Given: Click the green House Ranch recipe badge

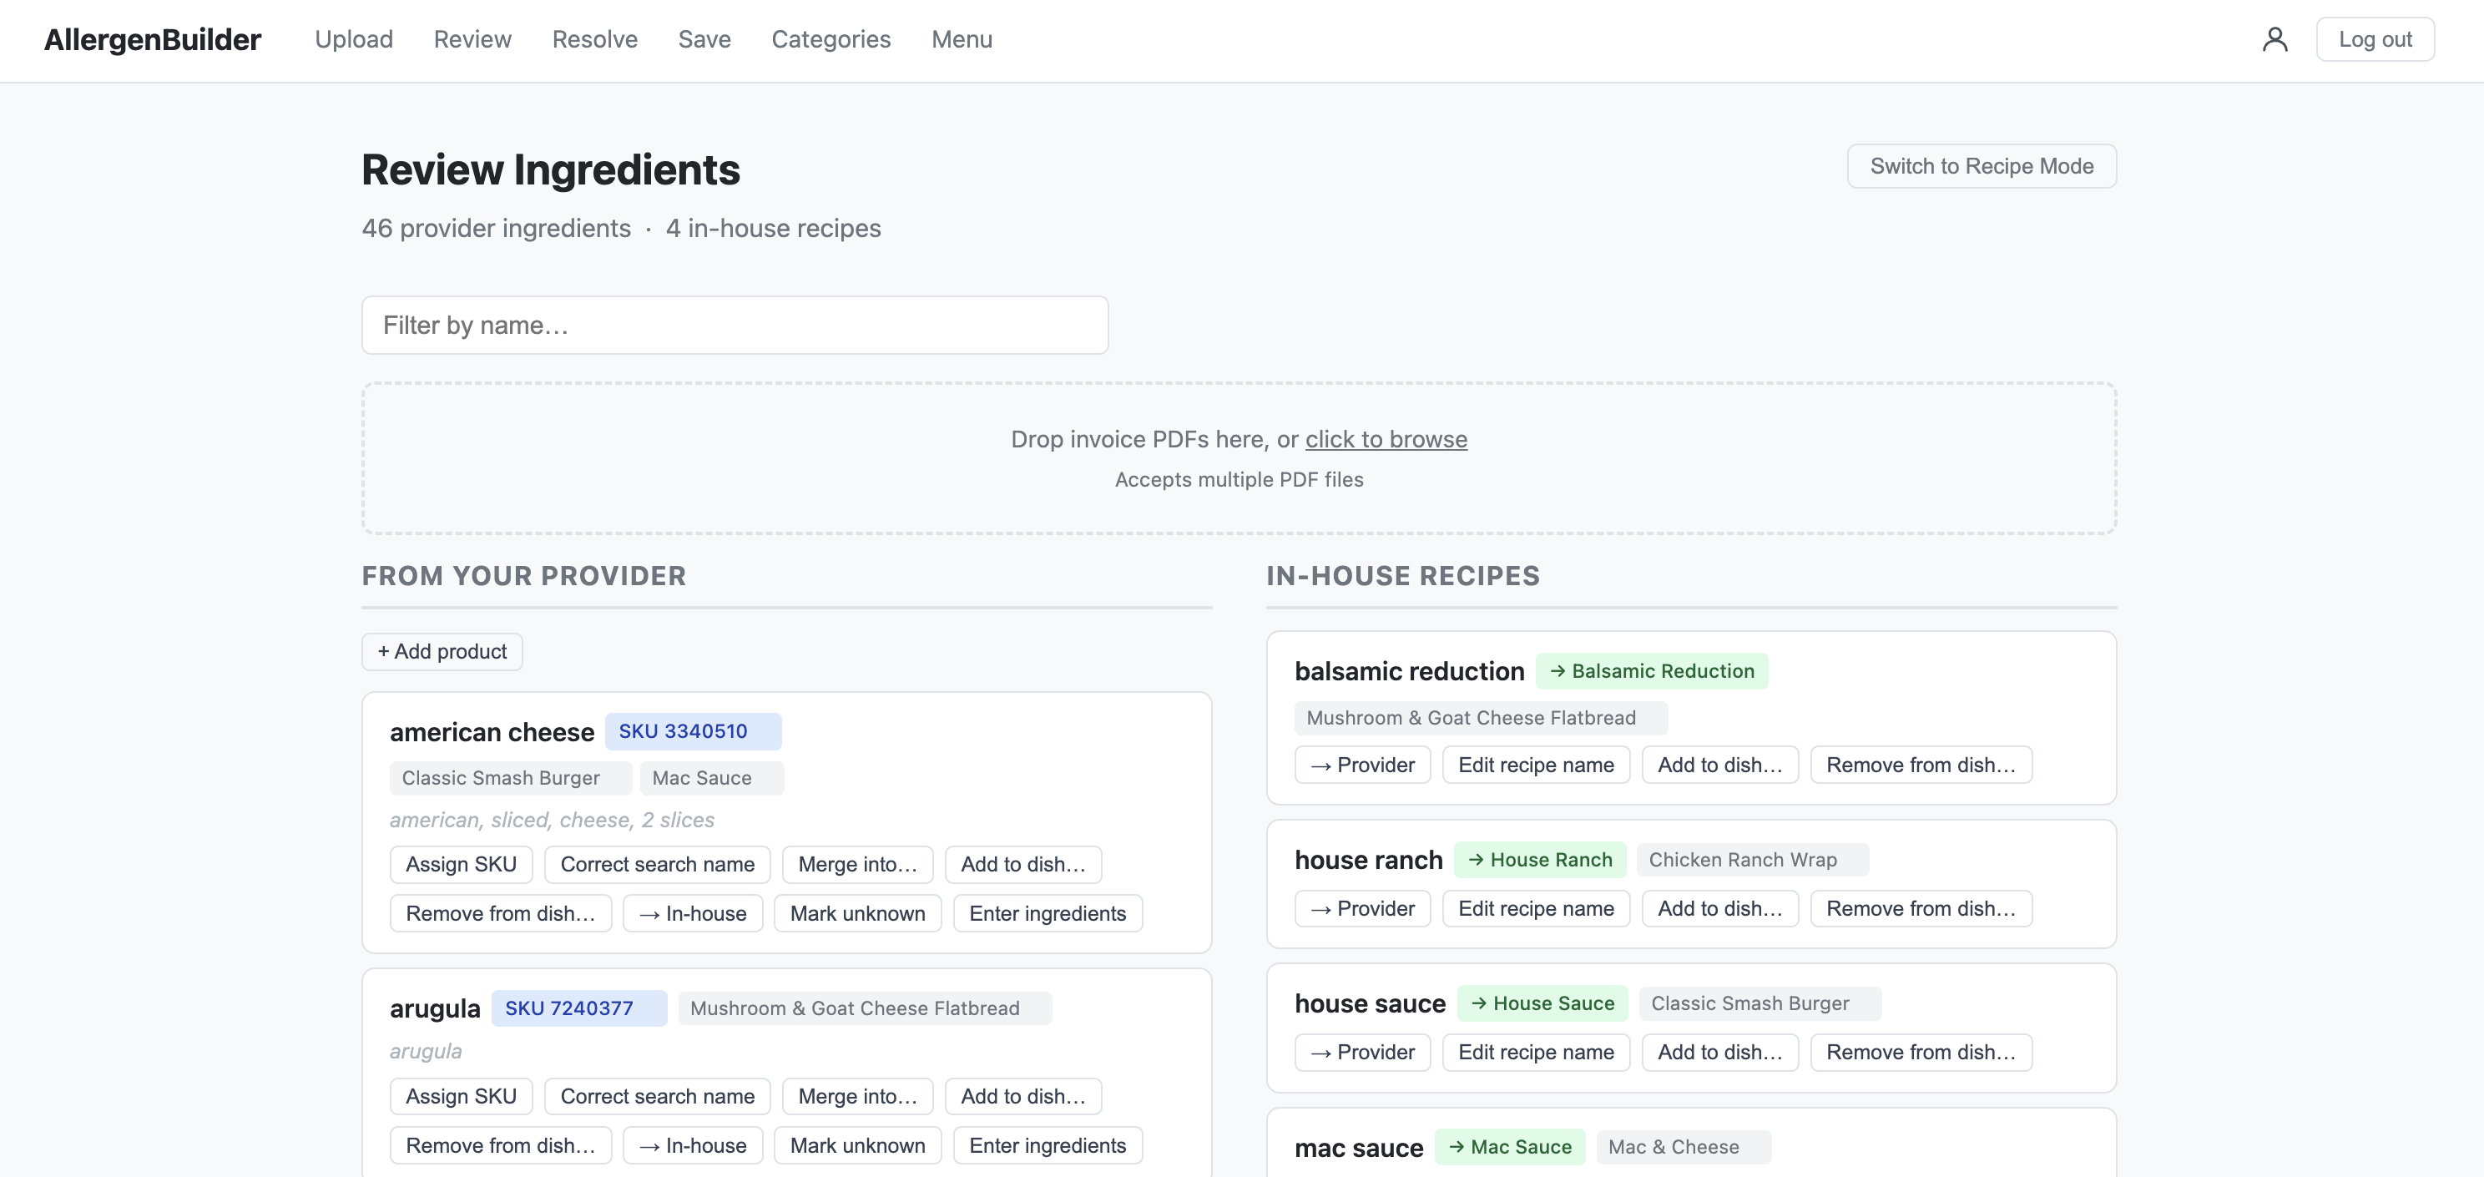Looking at the screenshot, I should tap(1540, 860).
